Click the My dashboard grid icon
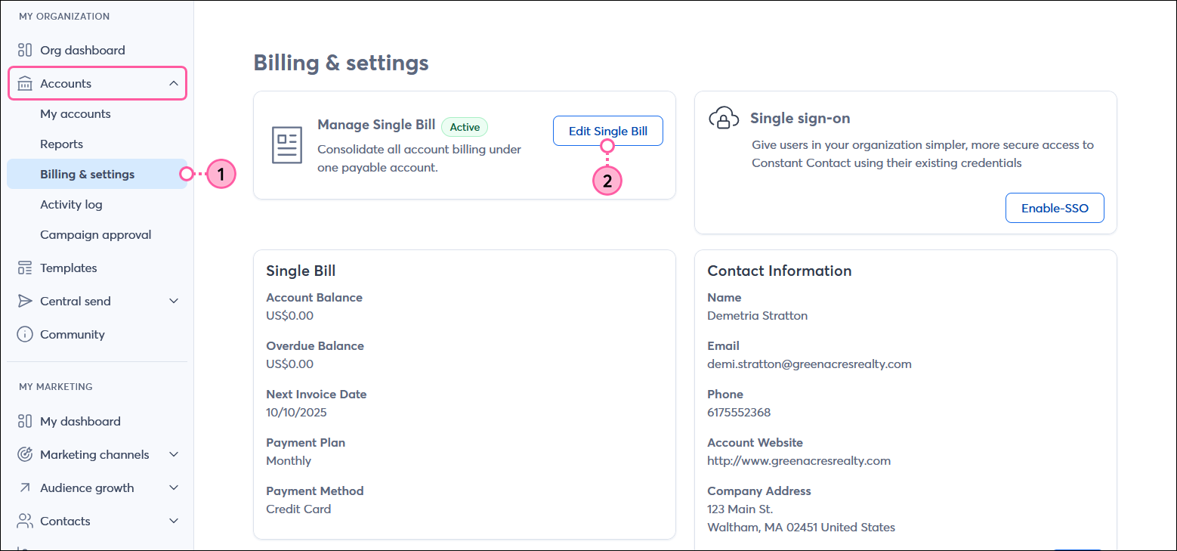This screenshot has height=551, width=1177. [25, 421]
